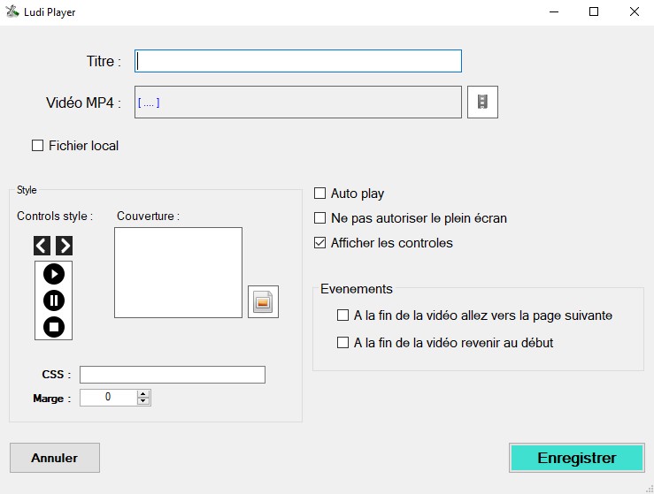Click the pause icon in controls preview

[54, 300]
